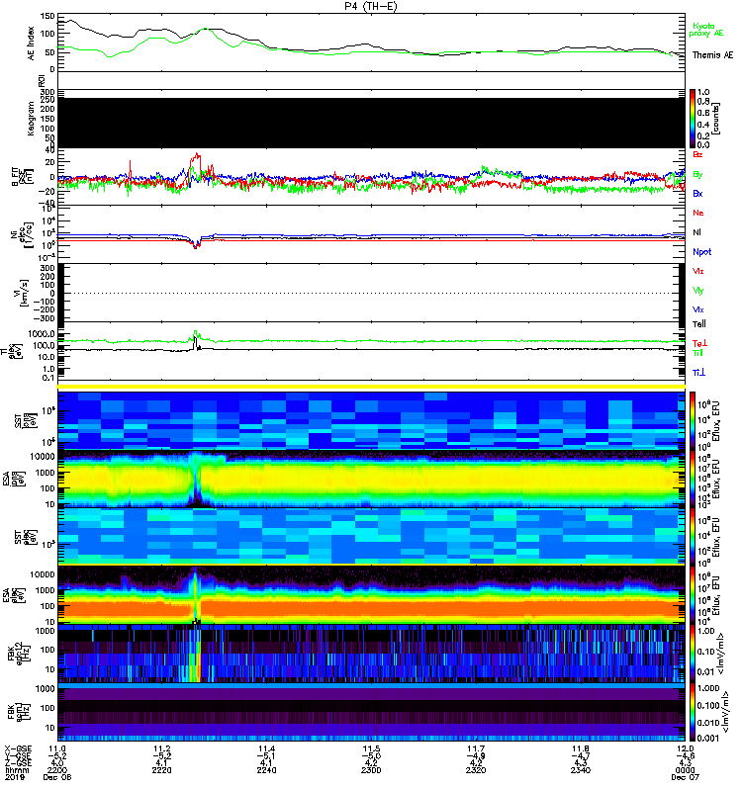Viewport: 742px width, 791px height.
Task: Click the 2340 time tick label
Action: [580, 770]
